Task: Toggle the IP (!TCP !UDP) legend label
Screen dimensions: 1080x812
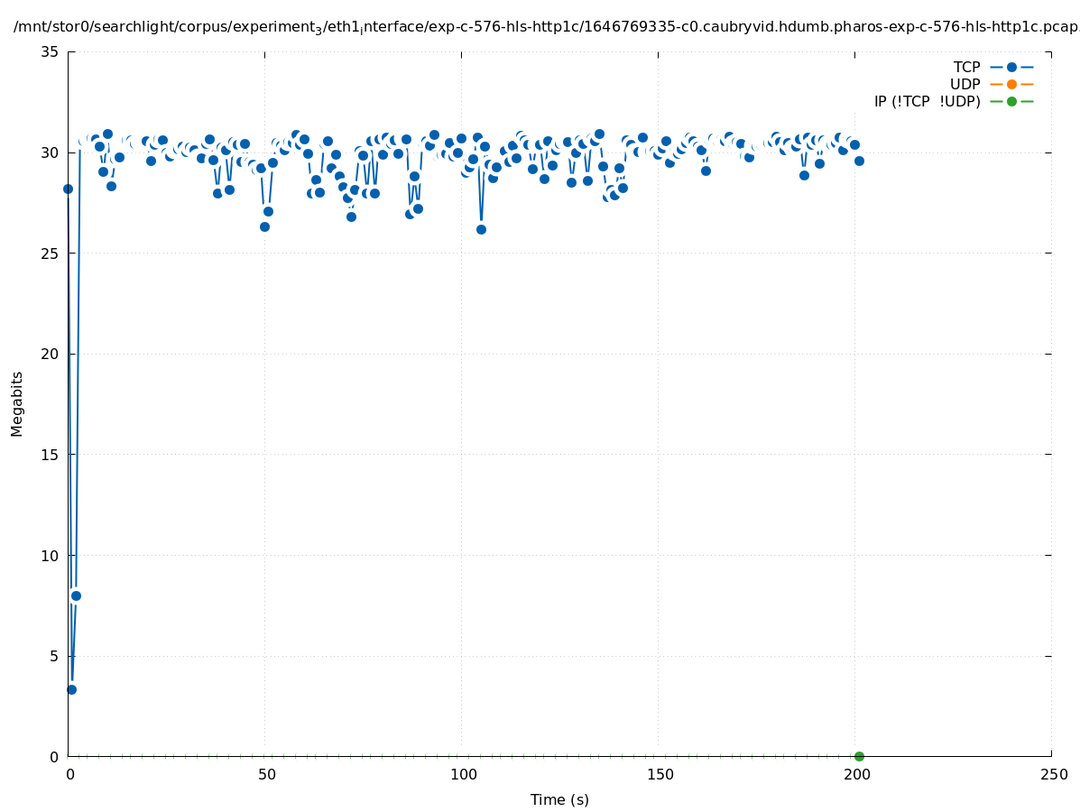Action: point(927,102)
